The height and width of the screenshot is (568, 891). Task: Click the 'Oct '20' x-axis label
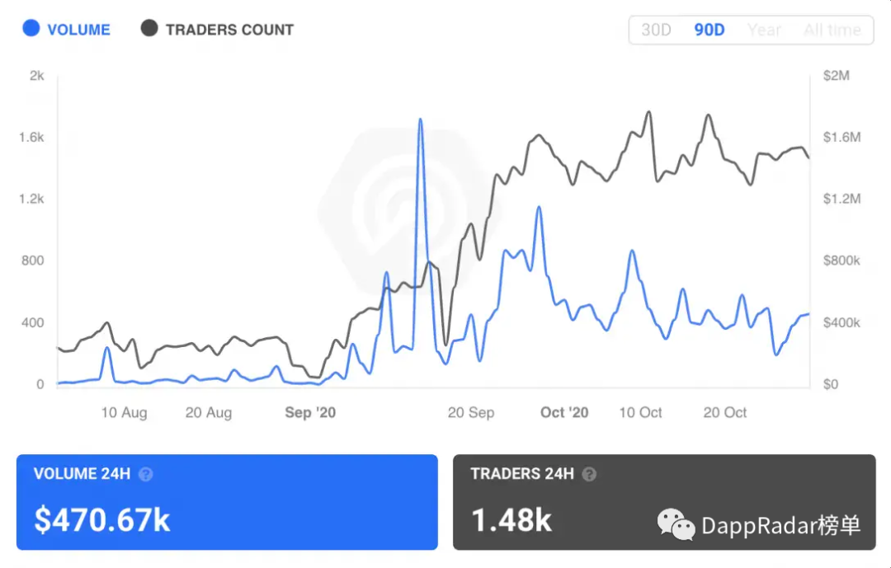(564, 412)
